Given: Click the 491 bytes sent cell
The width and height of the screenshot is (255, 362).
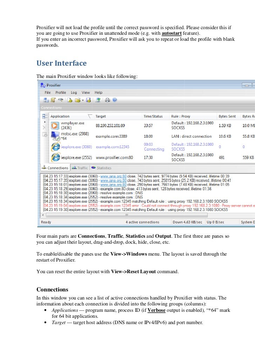Looking at the screenshot, I should pos(222,157).
